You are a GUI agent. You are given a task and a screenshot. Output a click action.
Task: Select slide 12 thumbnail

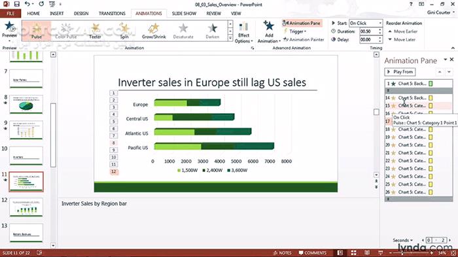(26, 207)
